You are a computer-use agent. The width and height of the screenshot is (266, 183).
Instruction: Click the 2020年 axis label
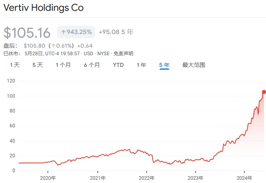[48, 178]
